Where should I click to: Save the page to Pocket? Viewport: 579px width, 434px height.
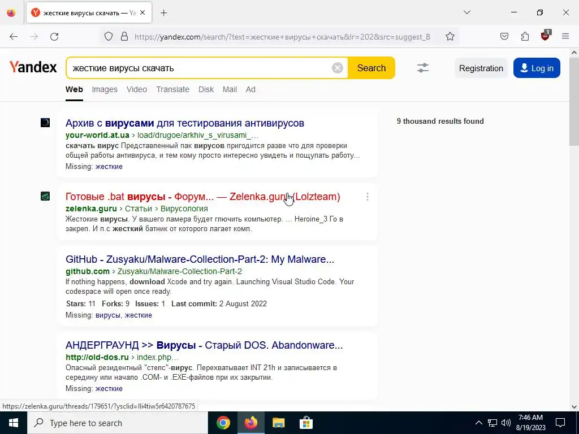pos(504,37)
